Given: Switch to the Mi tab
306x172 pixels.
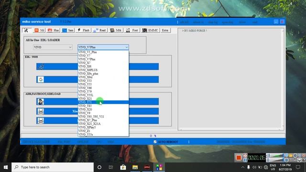Looking at the screenshot, I should click(x=39, y=30).
